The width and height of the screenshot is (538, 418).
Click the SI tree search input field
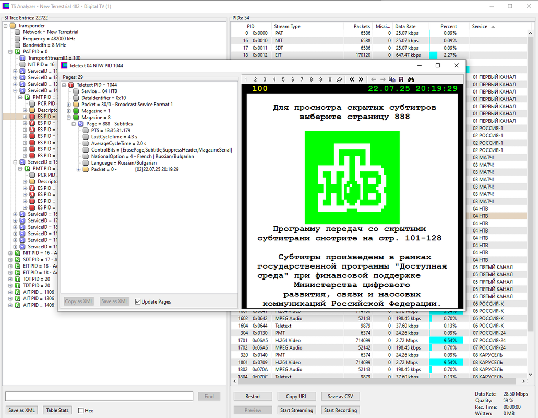99,397
